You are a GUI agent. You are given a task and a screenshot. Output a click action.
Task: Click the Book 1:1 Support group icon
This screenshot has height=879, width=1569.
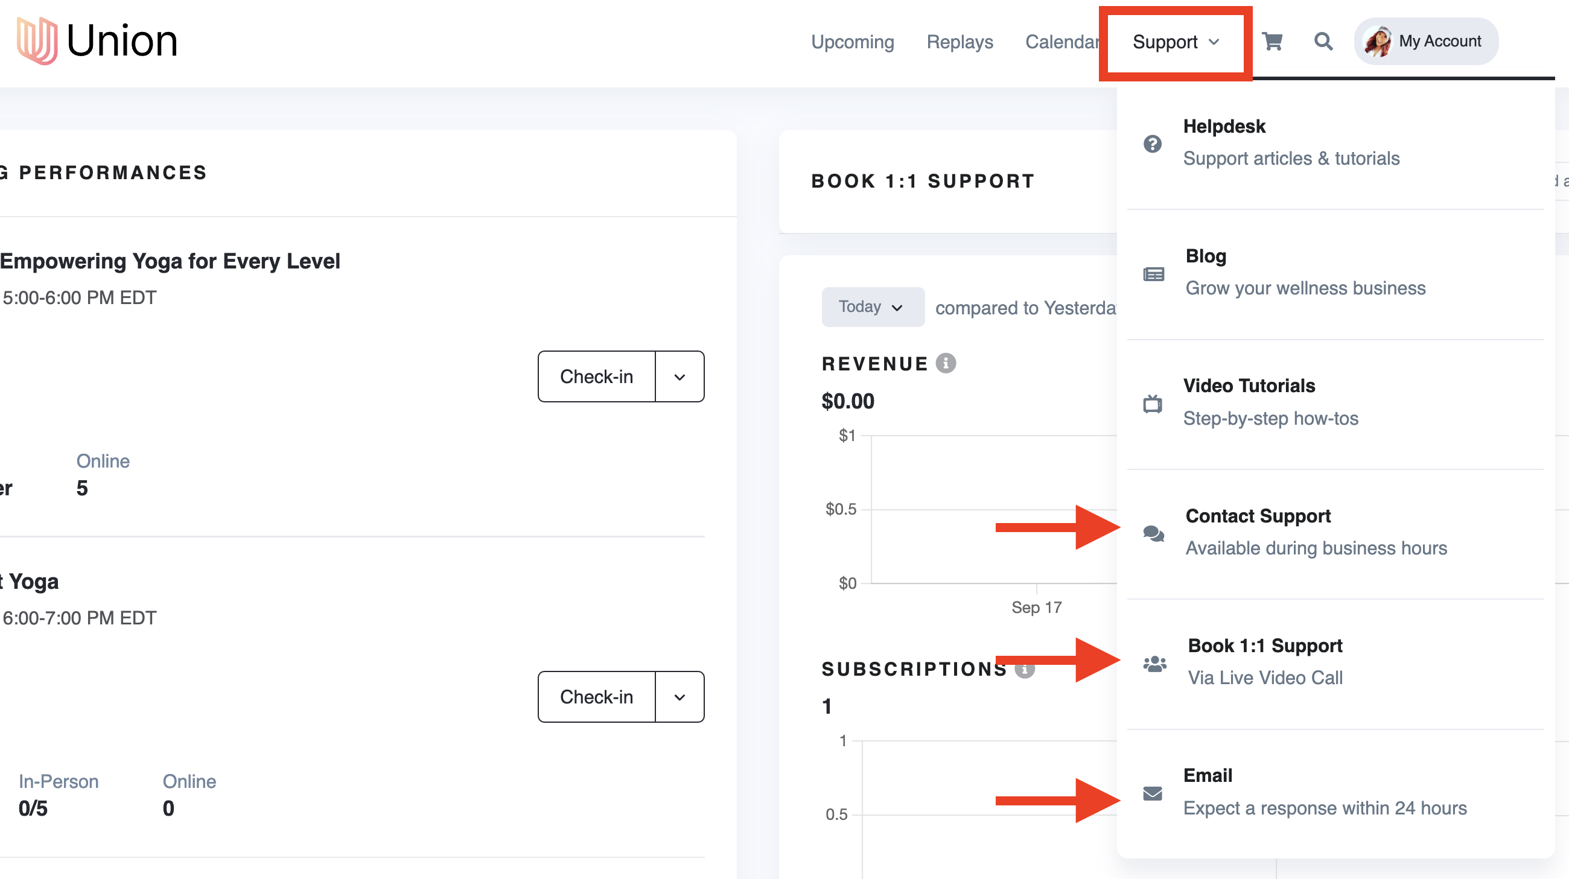tap(1154, 663)
